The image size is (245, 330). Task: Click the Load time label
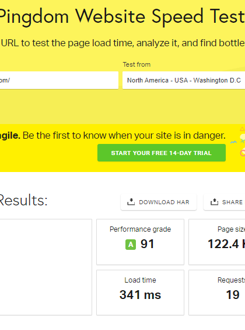pyautogui.click(x=140, y=280)
